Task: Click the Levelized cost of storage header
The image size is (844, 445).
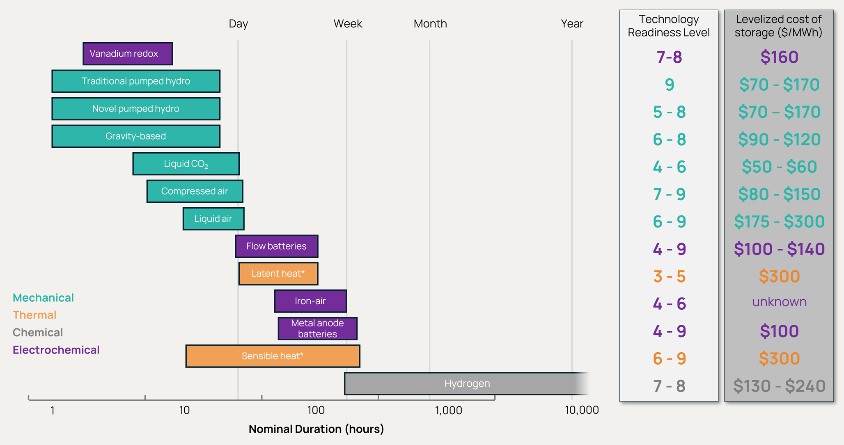Action: point(779,26)
